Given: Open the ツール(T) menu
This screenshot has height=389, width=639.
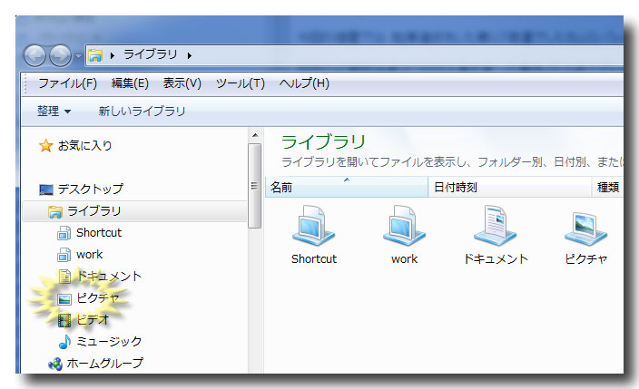Looking at the screenshot, I should point(240,83).
